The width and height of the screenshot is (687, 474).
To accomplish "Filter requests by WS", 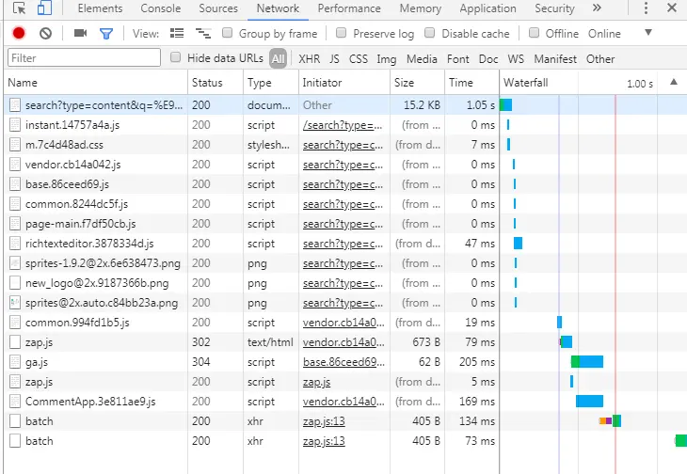I will (x=516, y=59).
